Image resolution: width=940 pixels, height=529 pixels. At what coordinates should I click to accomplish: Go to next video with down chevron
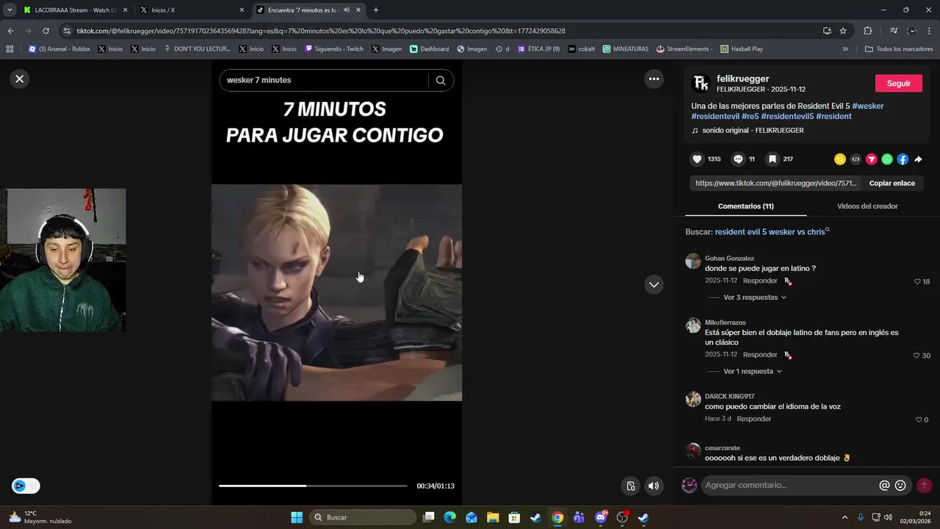click(654, 284)
